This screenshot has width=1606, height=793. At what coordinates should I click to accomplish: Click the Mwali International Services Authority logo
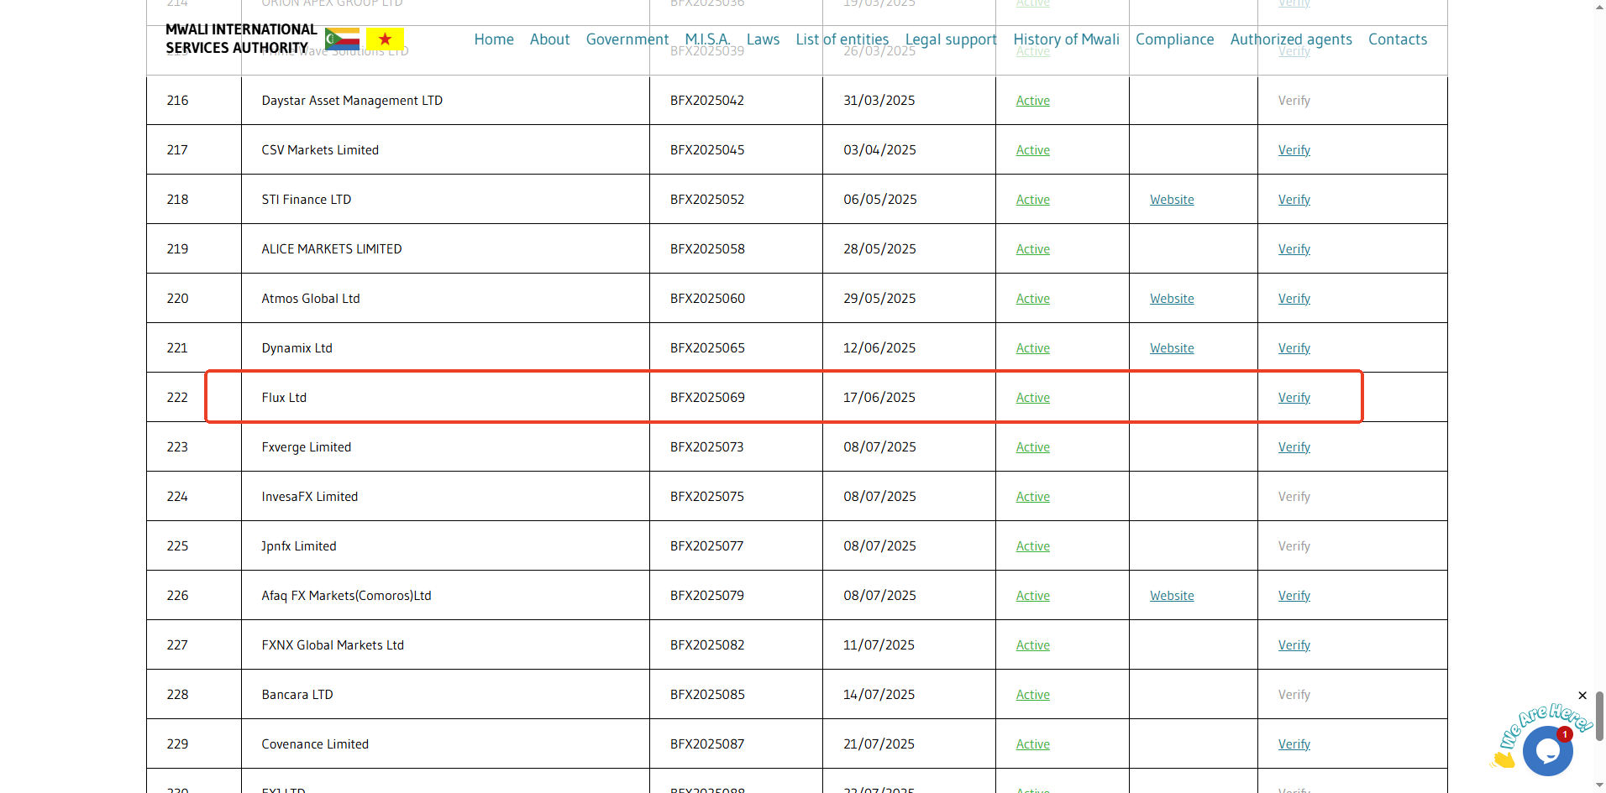coord(241,39)
